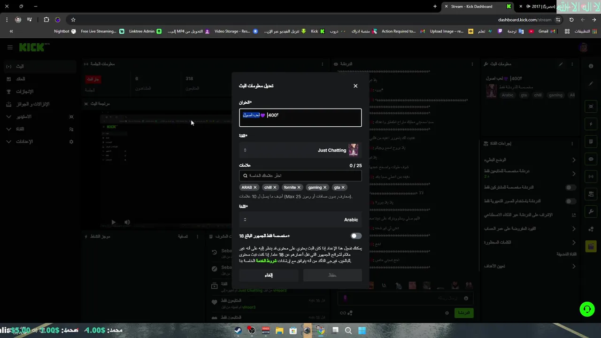The image size is (601, 338).
Task: Bookmark this page star icon
Action: (x=73, y=20)
